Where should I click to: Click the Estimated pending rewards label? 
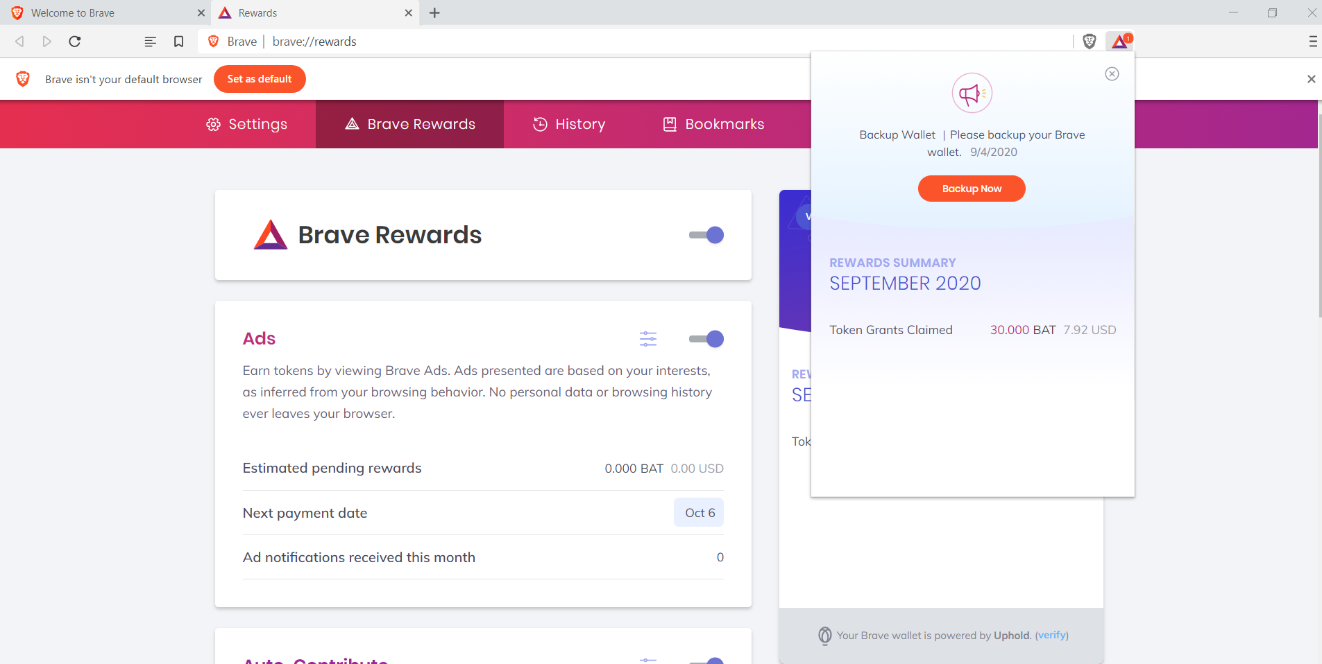(332, 468)
